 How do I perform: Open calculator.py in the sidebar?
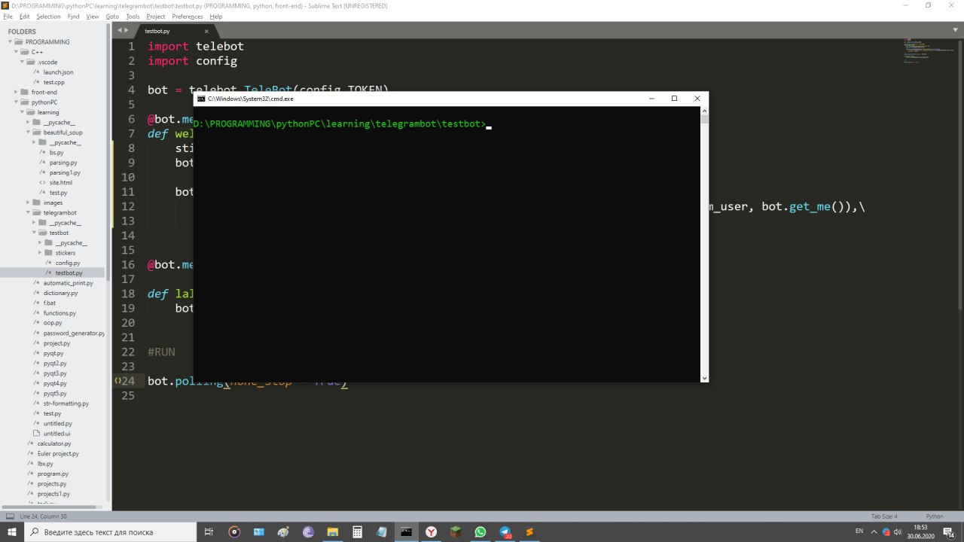click(x=53, y=443)
